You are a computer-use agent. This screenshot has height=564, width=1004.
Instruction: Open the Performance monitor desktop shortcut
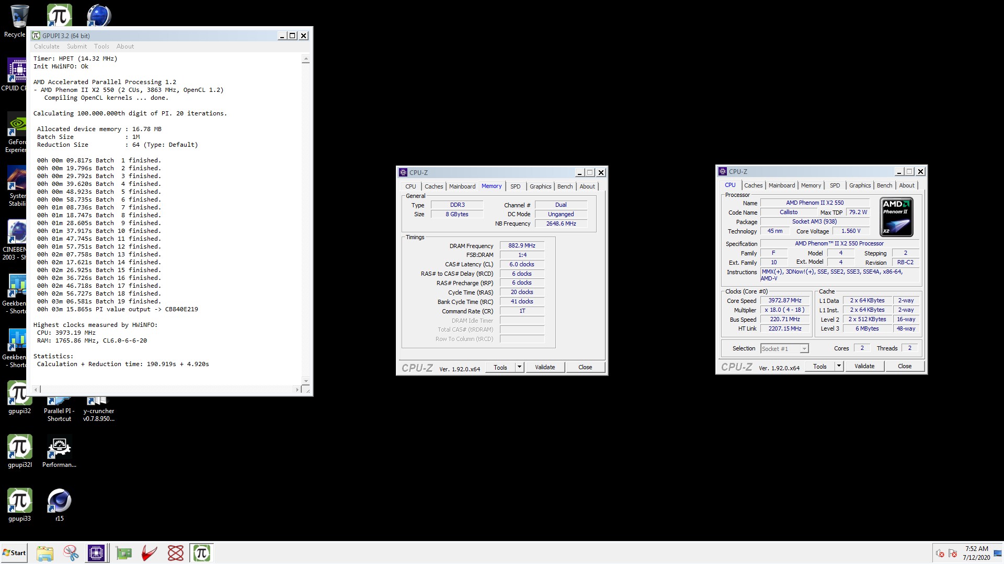pos(59,452)
